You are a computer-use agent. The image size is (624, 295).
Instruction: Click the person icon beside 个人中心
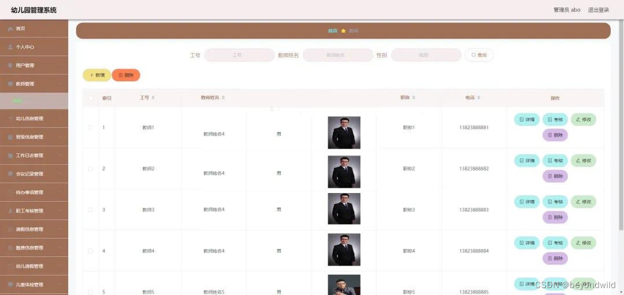[x=10, y=47]
